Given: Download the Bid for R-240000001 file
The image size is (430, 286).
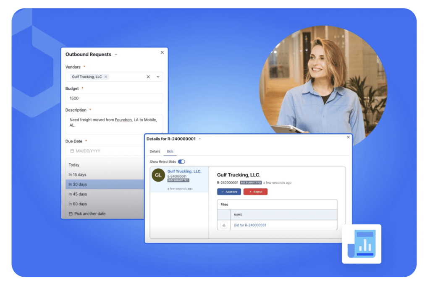Looking at the screenshot, I should pyautogui.click(x=224, y=225).
